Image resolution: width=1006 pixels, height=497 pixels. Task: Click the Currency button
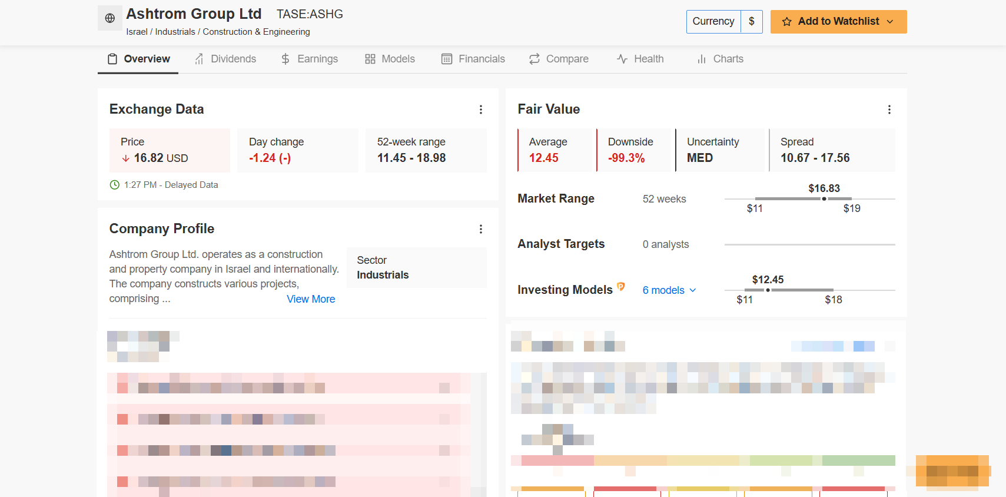[713, 21]
